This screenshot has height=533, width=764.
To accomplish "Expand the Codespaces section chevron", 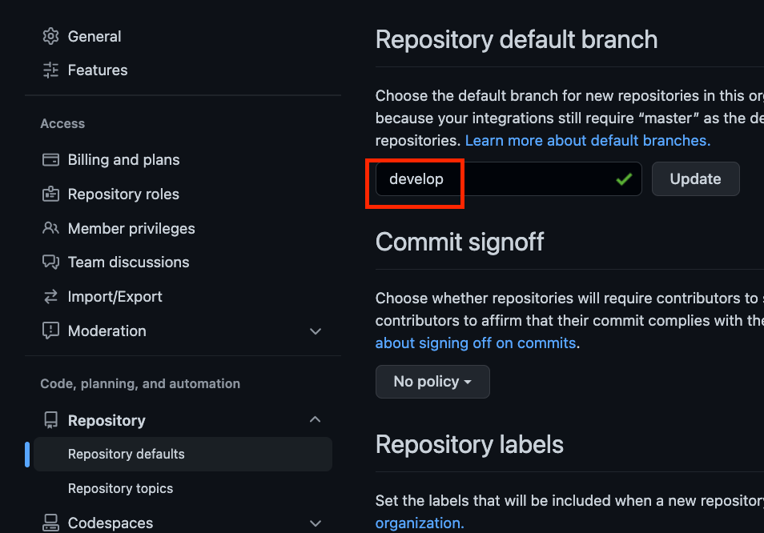I will pos(316,523).
